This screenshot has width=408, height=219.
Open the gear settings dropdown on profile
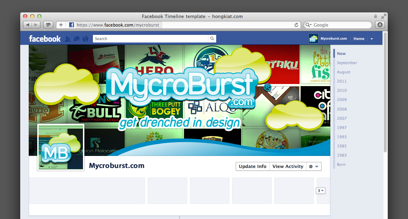tap(314, 167)
